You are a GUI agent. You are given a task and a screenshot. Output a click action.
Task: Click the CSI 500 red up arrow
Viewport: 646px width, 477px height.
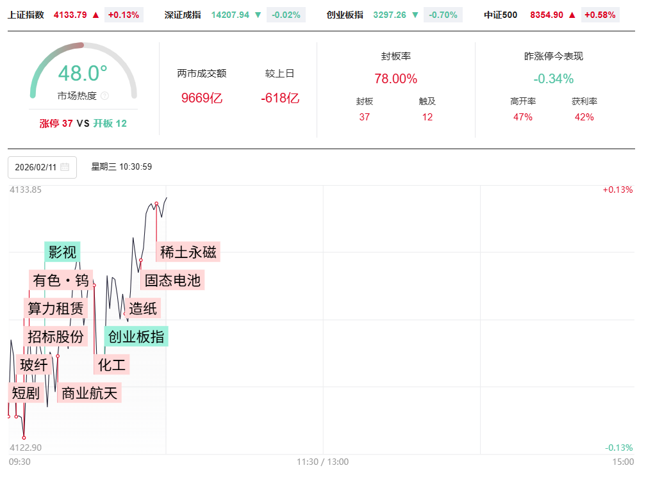click(572, 15)
